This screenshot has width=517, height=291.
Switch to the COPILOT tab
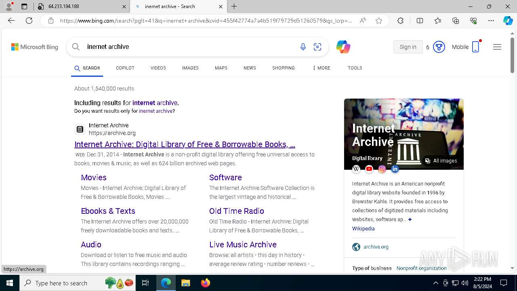coord(125,68)
